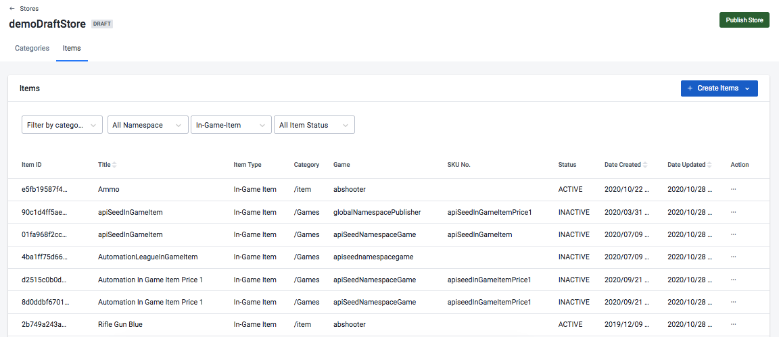Screen dimensions: 779x337
Task: Click item ID 90c1d4ff5ae
Action: tap(44, 212)
